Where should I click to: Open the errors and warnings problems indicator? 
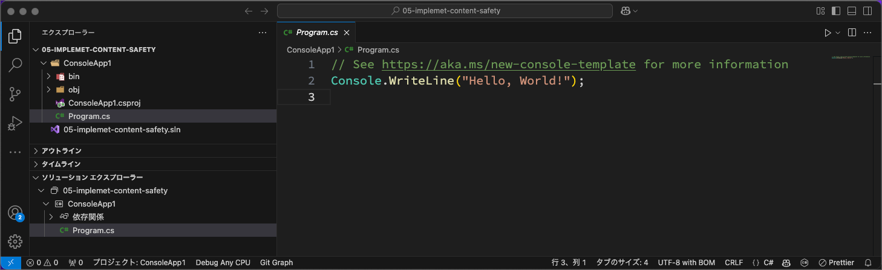click(x=42, y=263)
